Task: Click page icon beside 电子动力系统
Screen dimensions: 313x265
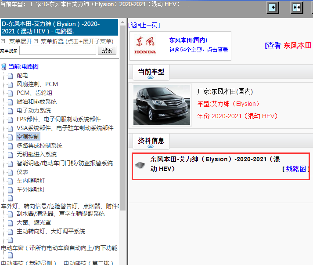Action: [11, 111]
